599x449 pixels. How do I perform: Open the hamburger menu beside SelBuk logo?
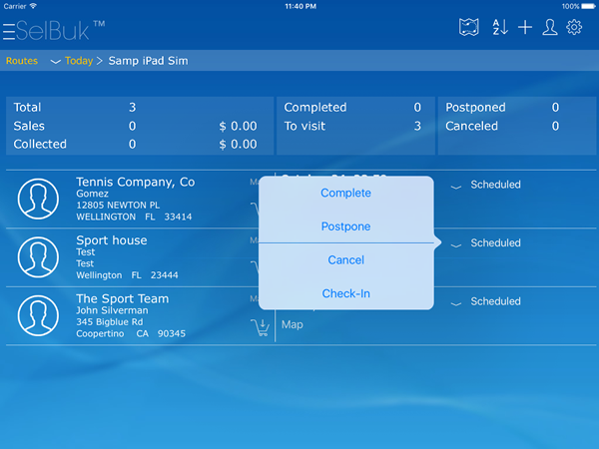[8, 30]
